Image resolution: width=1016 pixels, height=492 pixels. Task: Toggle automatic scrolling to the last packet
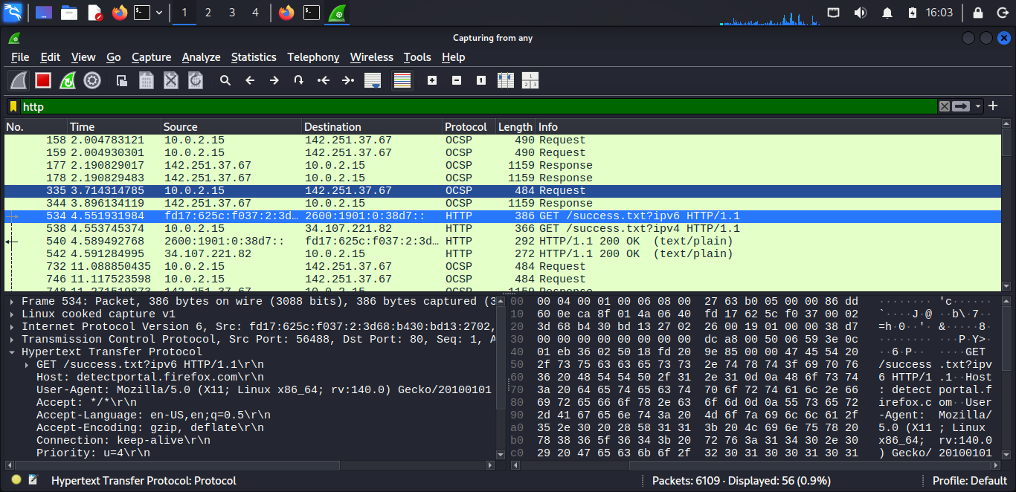pyautogui.click(x=373, y=80)
